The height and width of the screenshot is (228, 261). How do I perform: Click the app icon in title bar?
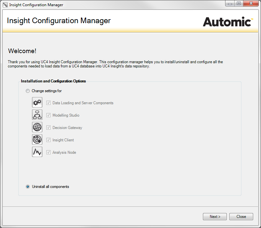tap(5, 5)
